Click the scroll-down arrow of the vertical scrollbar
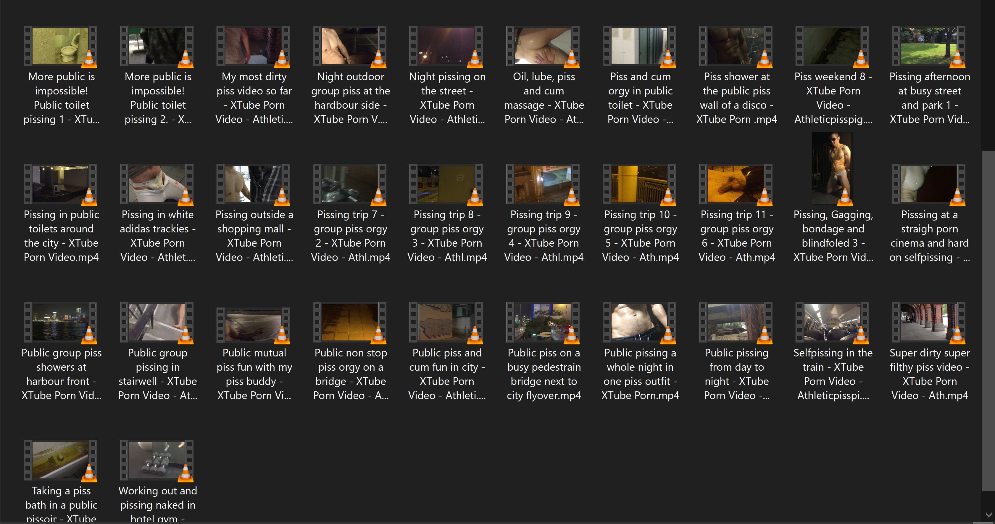 [988, 515]
